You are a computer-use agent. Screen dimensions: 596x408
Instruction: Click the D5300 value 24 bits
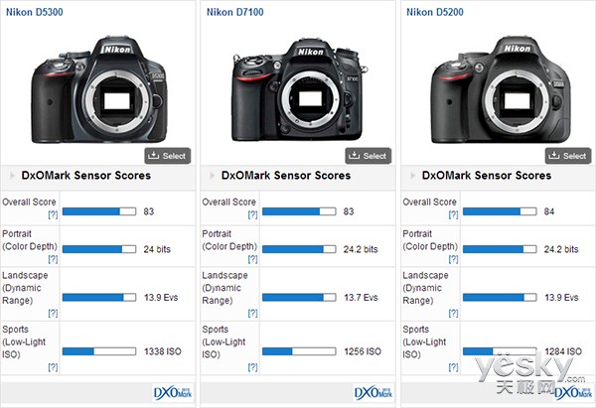click(157, 249)
